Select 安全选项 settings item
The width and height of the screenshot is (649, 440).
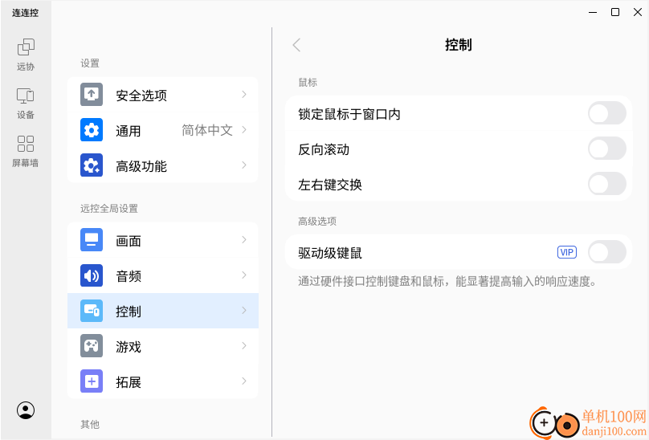tap(163, 95)
